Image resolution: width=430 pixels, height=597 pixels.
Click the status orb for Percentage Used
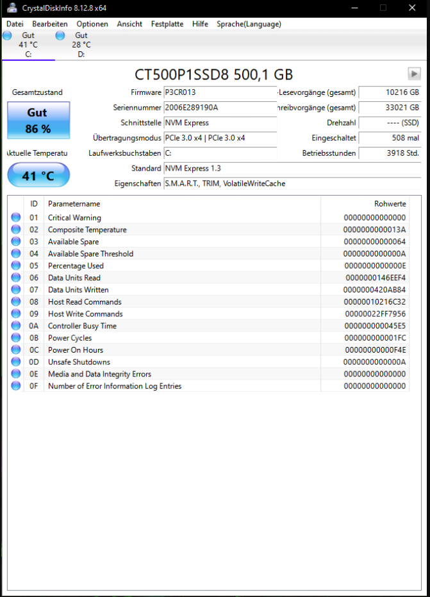point(16,265)
